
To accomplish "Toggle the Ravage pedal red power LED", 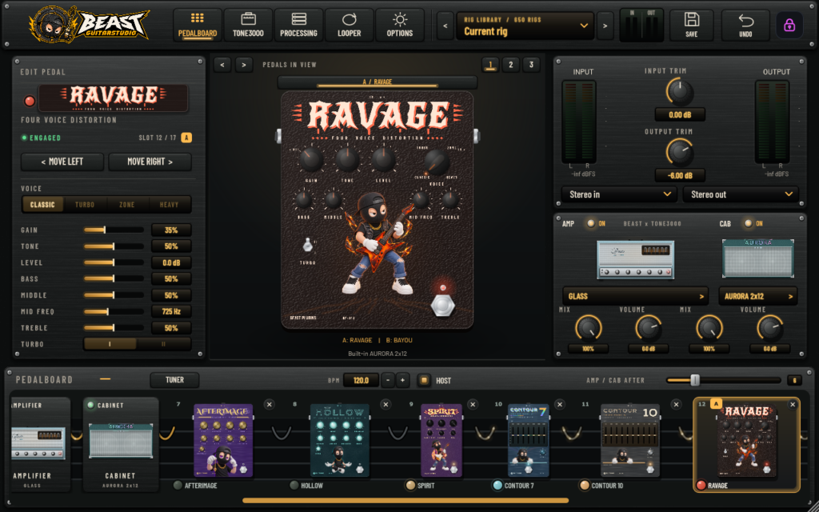I will [30, 101].
